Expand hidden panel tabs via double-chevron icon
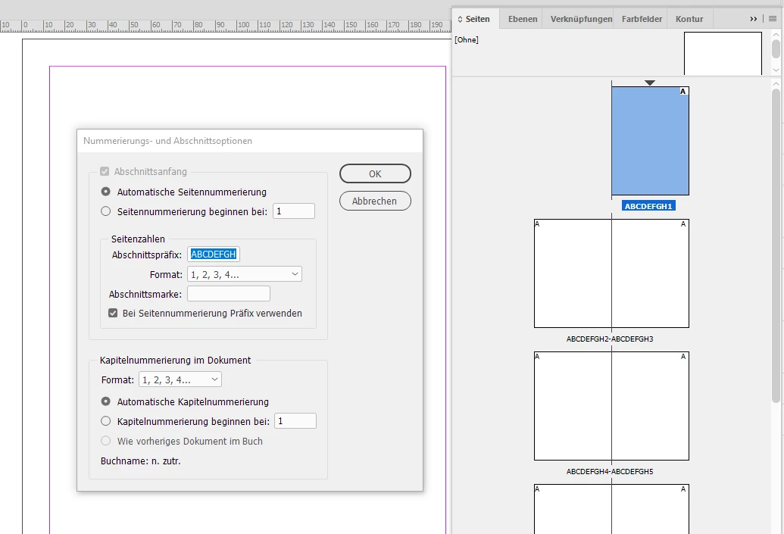The image size is (784, 534). [754, 19]
